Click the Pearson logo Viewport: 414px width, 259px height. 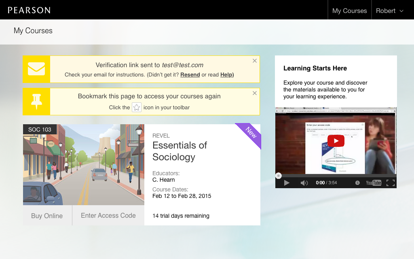tap(29, 10)
